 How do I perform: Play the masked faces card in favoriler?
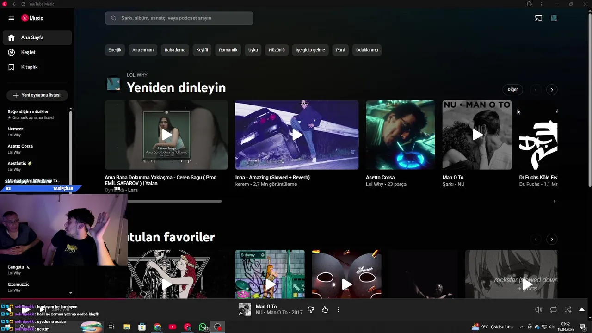(347, 274)
